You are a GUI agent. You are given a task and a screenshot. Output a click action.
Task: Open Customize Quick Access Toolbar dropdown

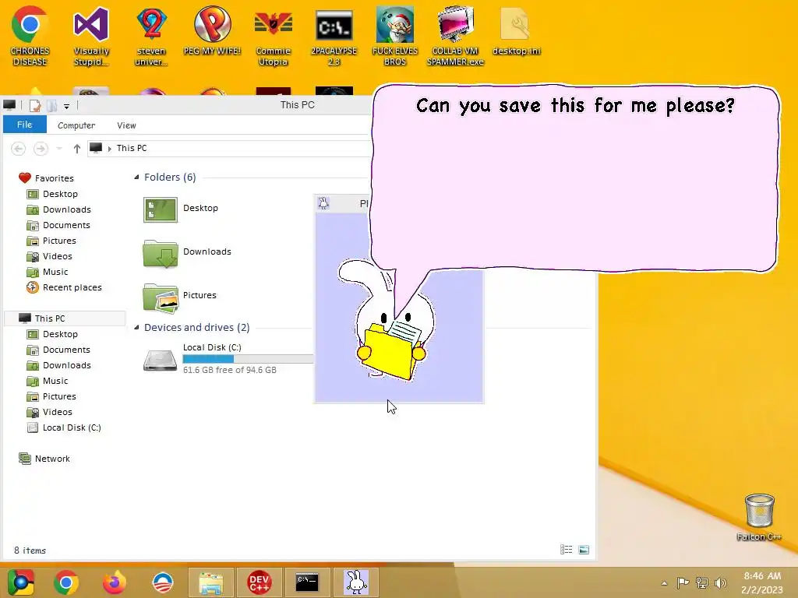point(67,106)
